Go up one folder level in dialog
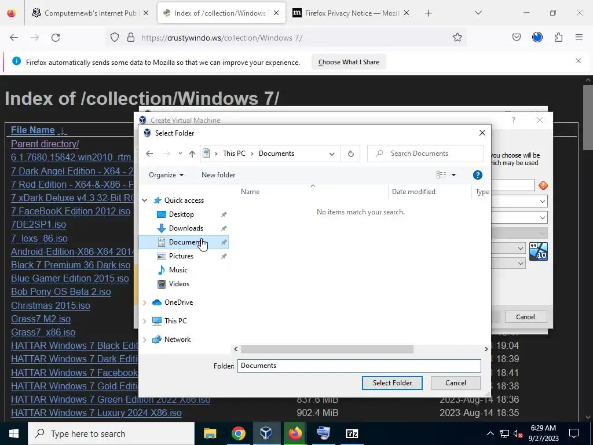Image resolution: width=593 pixels, height=445 pixels. (x=192, y=154)
